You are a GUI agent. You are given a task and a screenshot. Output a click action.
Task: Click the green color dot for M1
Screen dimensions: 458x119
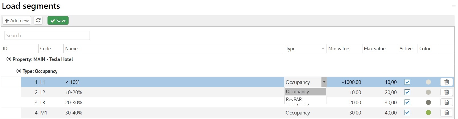[428, 112]
